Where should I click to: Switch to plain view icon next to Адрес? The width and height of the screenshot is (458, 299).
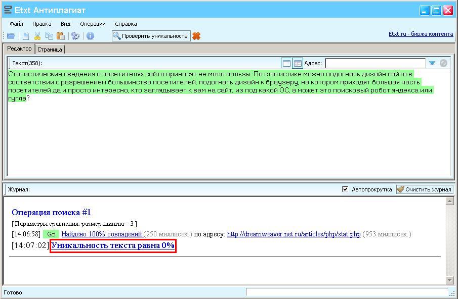point(286,63)
